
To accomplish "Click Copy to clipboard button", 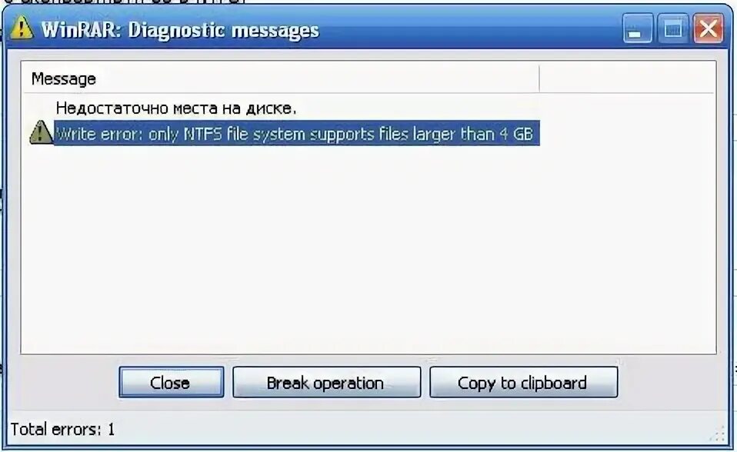I will (524, 383).
